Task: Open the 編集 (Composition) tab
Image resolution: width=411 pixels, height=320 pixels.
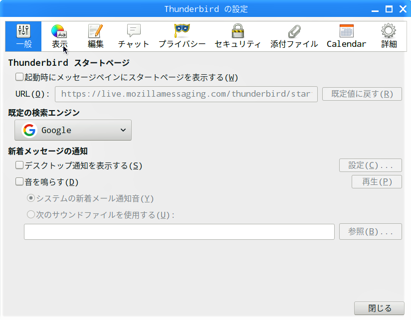Action: coord(96,36)
